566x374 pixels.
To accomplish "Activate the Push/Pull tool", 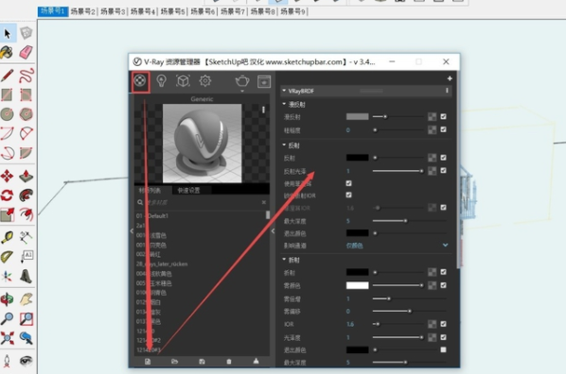I will 26,177.
